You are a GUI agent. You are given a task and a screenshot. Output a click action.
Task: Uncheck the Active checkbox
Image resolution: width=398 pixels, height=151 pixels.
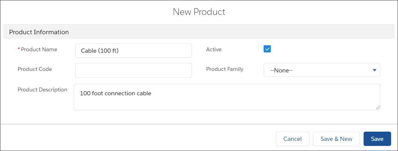[267, 49]
